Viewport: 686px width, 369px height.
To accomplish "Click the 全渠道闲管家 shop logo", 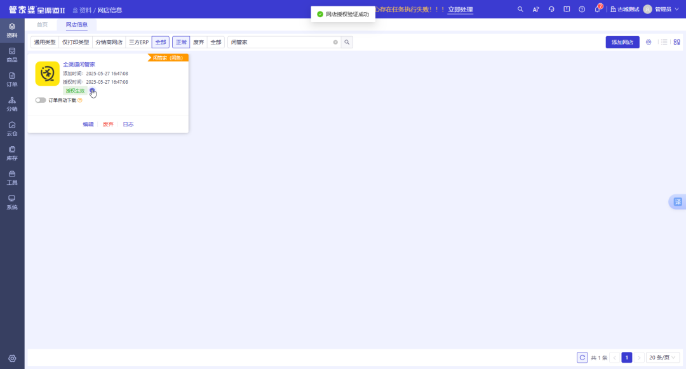I will point(47,74).
